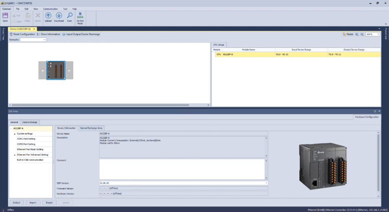Add module with right plus slot
This screenshot has width=389, height=212.
69,71
